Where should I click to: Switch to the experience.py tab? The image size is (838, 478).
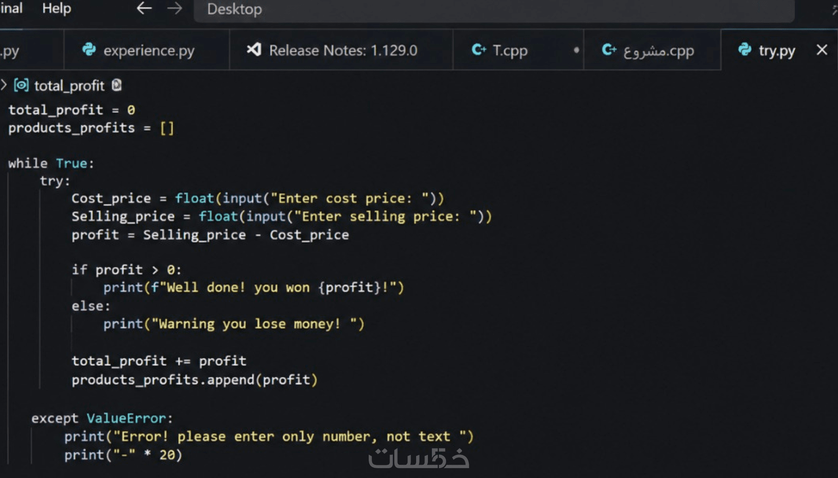(146, 50)
